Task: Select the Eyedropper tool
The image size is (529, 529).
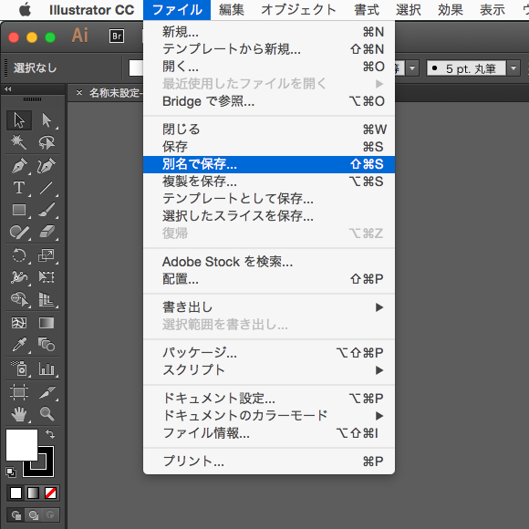Action: click(x=19, y=345)
